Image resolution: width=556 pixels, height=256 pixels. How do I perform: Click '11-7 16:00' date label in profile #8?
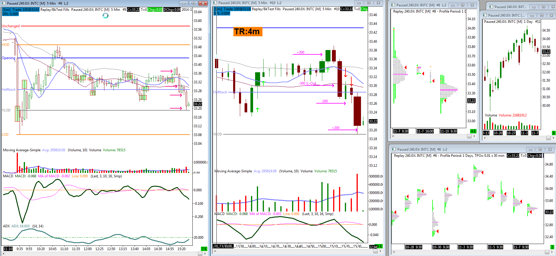click(x=425, y=131)
